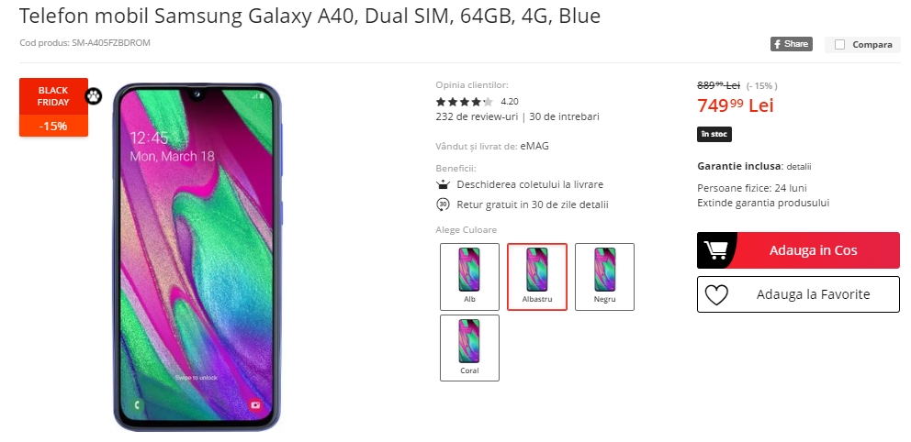Click the star rating icons
This screenshot has width=911, height=442.
pos(464,102)
